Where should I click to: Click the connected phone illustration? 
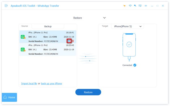129,47
